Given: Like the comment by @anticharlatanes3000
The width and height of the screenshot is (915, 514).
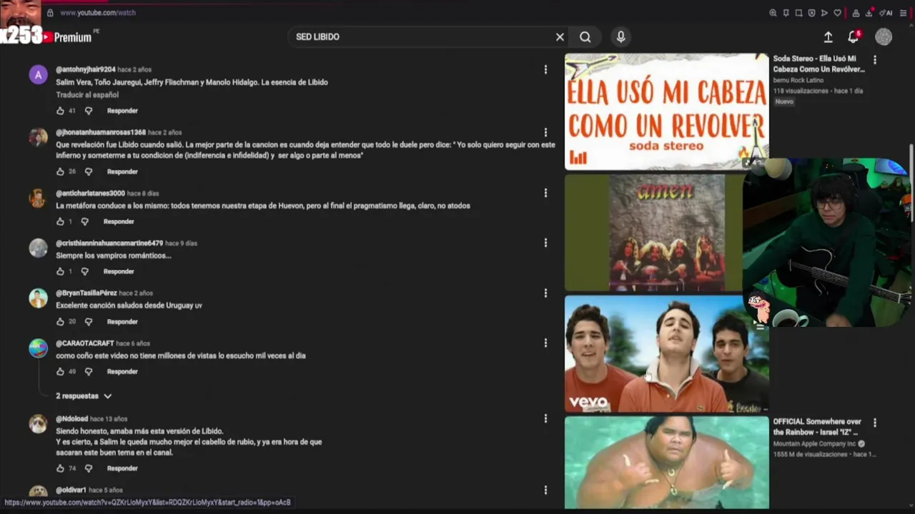Looking at the screenshot, I should 60,221.
